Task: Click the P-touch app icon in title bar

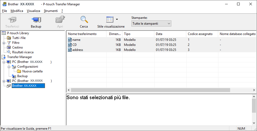Action: pyautogui.click(x=5, y=4)
